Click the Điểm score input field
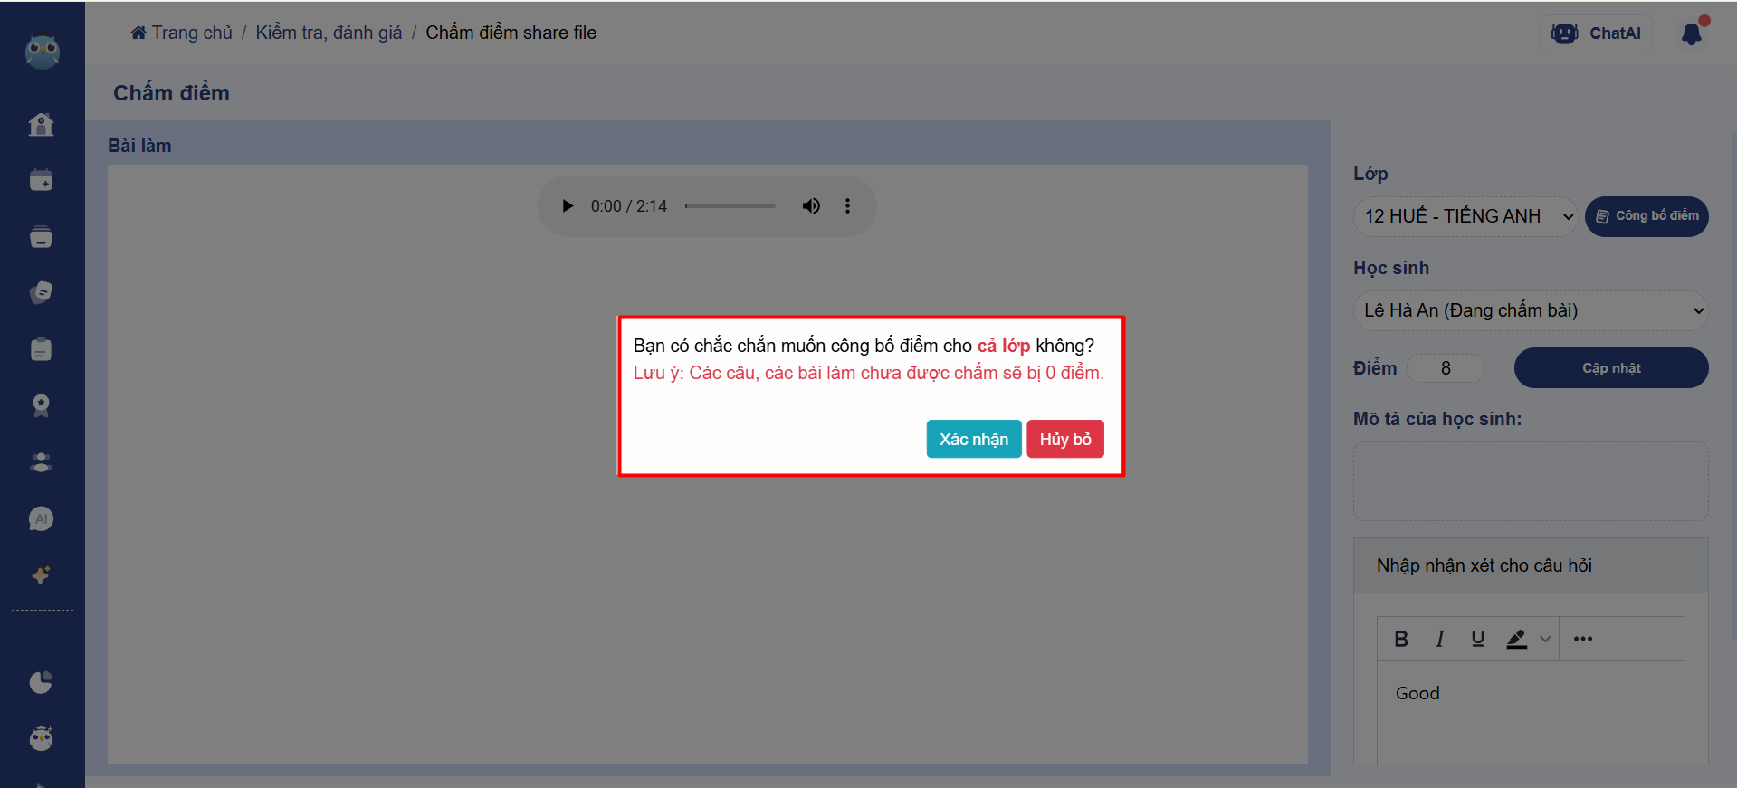 (x=1446, y=368)
